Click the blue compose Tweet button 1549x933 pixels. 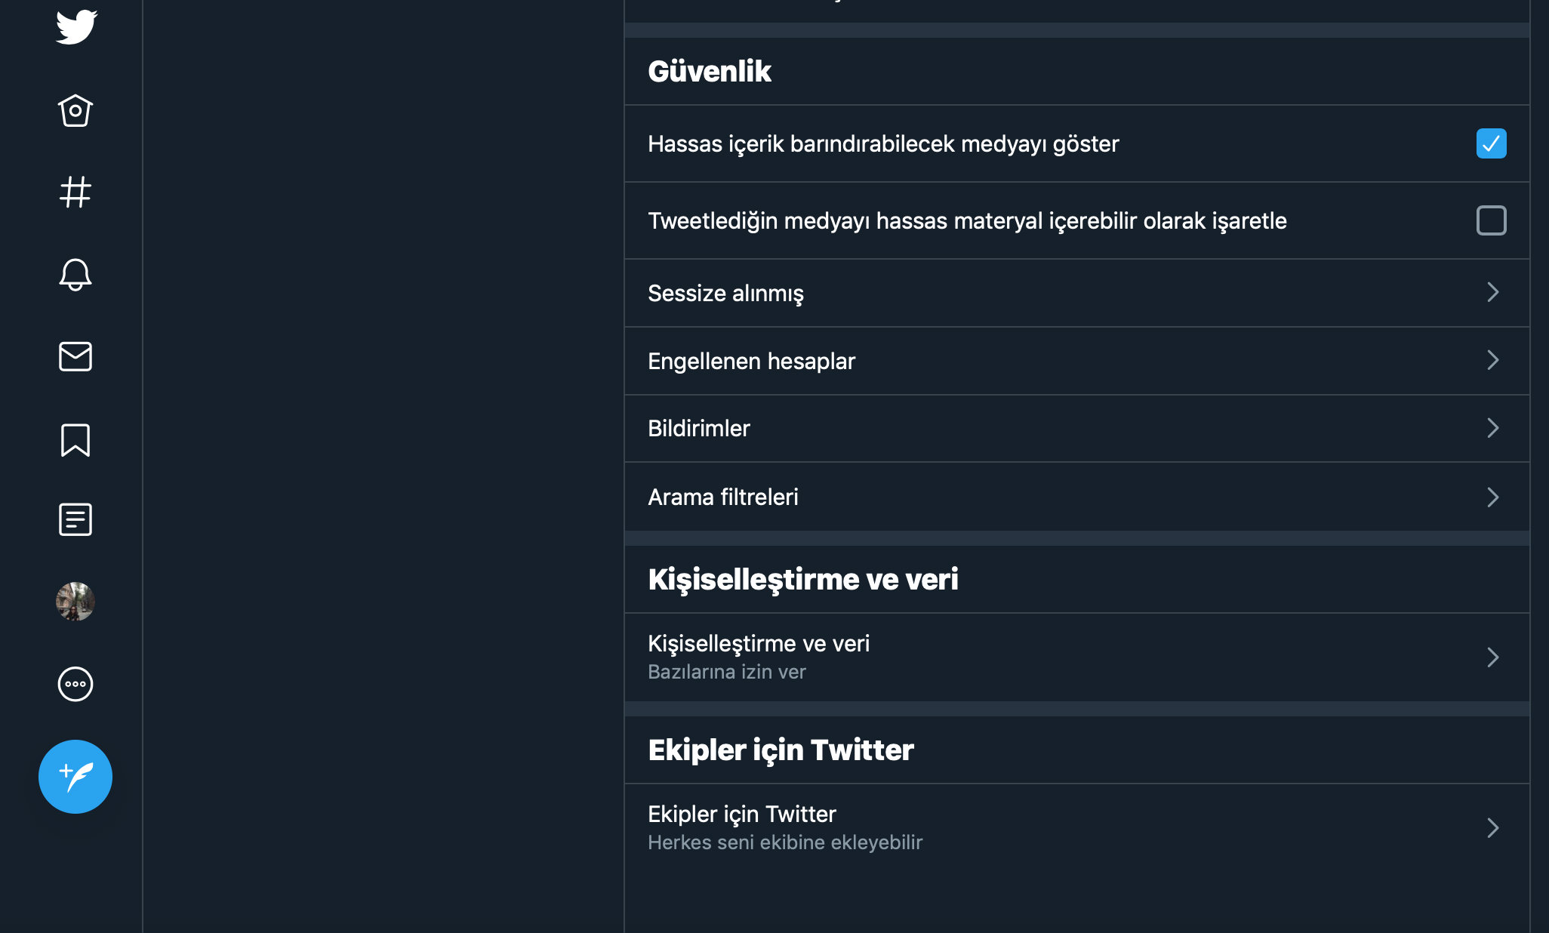pos(75,777)
